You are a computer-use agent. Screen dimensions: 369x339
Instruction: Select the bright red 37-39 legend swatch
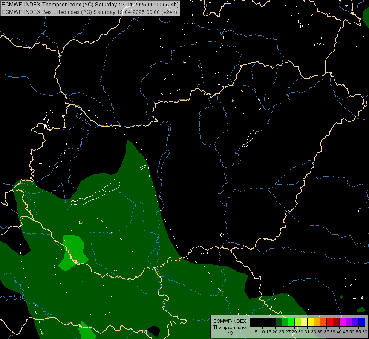330,322
